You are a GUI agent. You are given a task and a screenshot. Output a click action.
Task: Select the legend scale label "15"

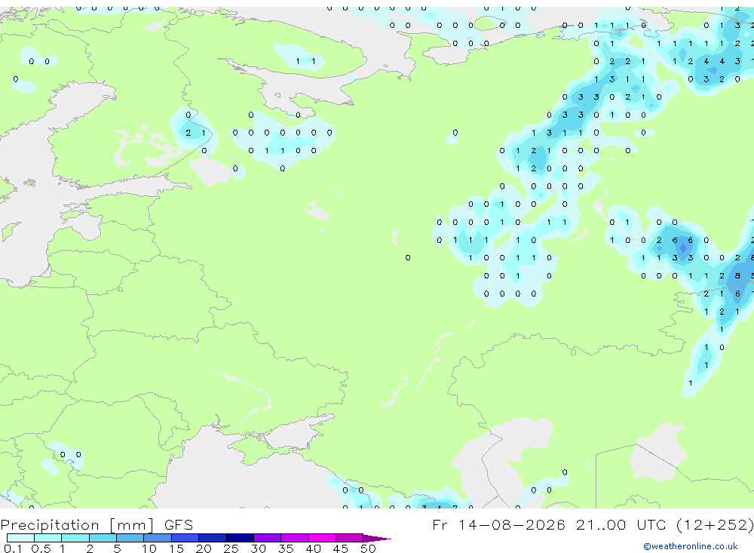tap(176, 548)
